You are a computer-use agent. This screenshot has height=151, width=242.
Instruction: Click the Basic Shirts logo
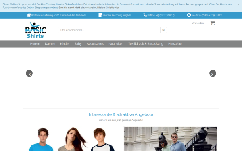click(x=35, y=30)
